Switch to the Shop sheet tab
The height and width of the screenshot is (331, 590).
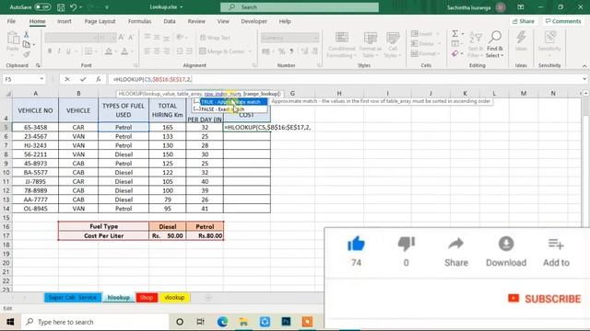pos(147,298)
